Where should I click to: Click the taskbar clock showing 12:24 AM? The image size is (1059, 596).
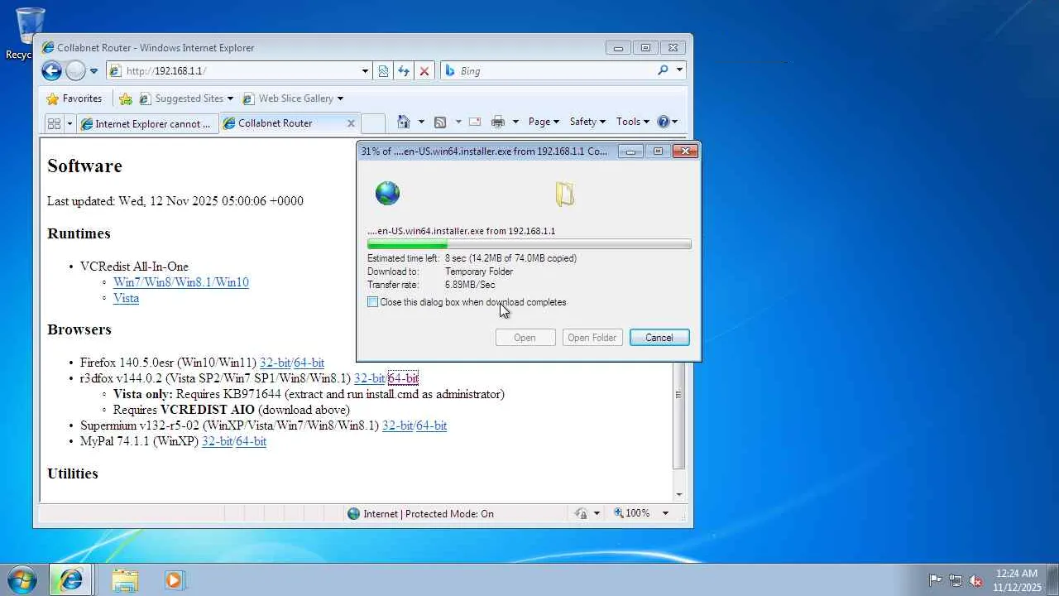[1017, 580]
